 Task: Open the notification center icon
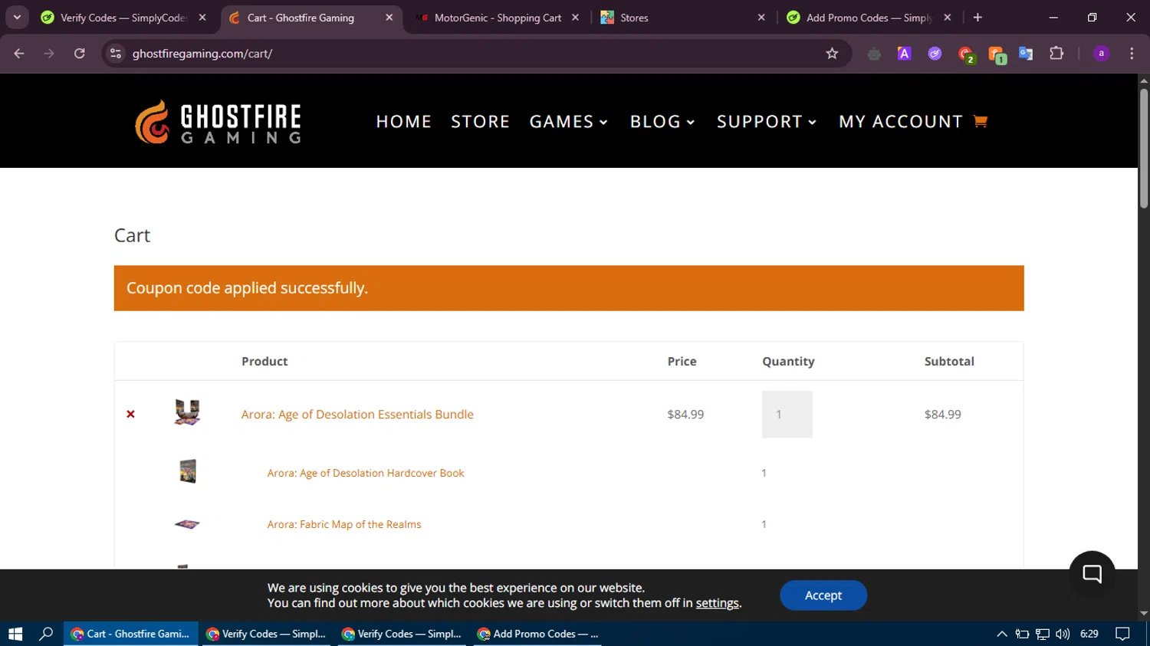1122,634
